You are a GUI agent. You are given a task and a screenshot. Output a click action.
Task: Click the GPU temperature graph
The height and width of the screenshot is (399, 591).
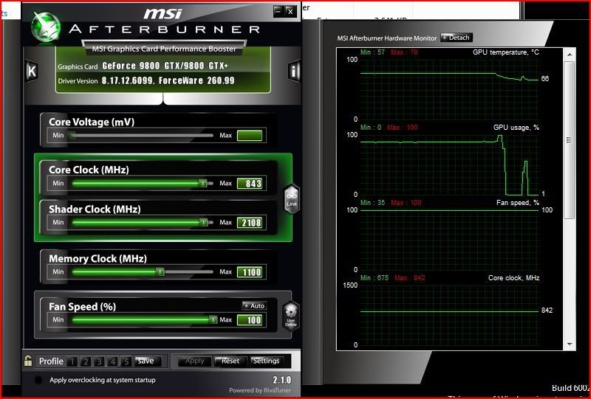point(449,89)
